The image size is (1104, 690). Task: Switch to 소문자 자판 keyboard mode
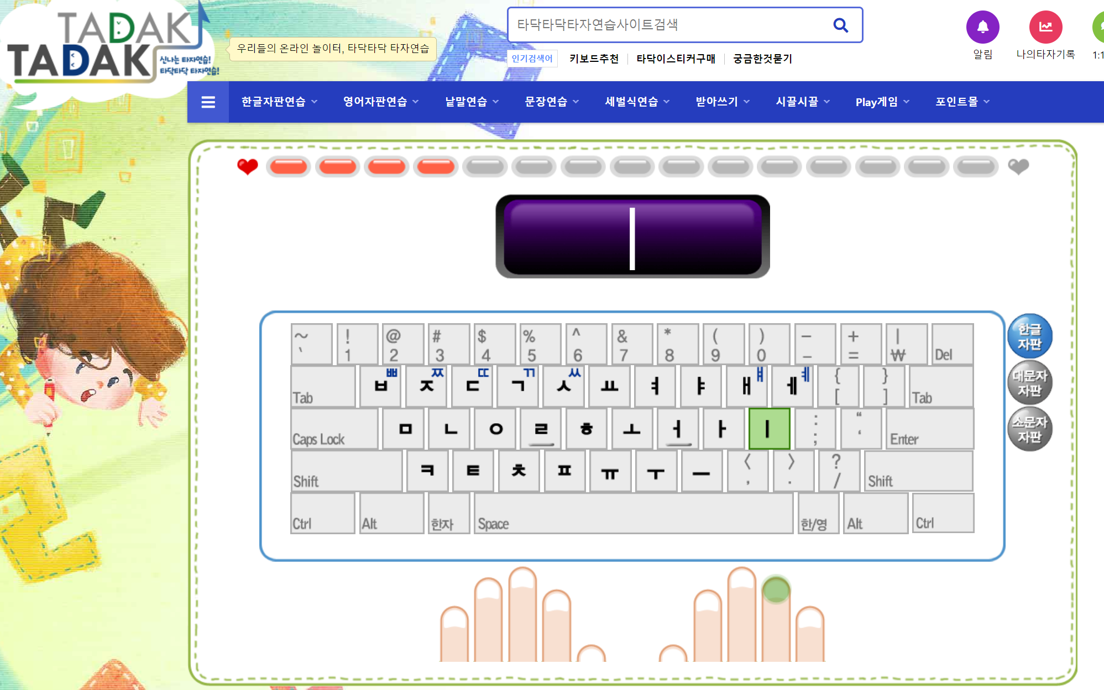[x=1029, y=429]
